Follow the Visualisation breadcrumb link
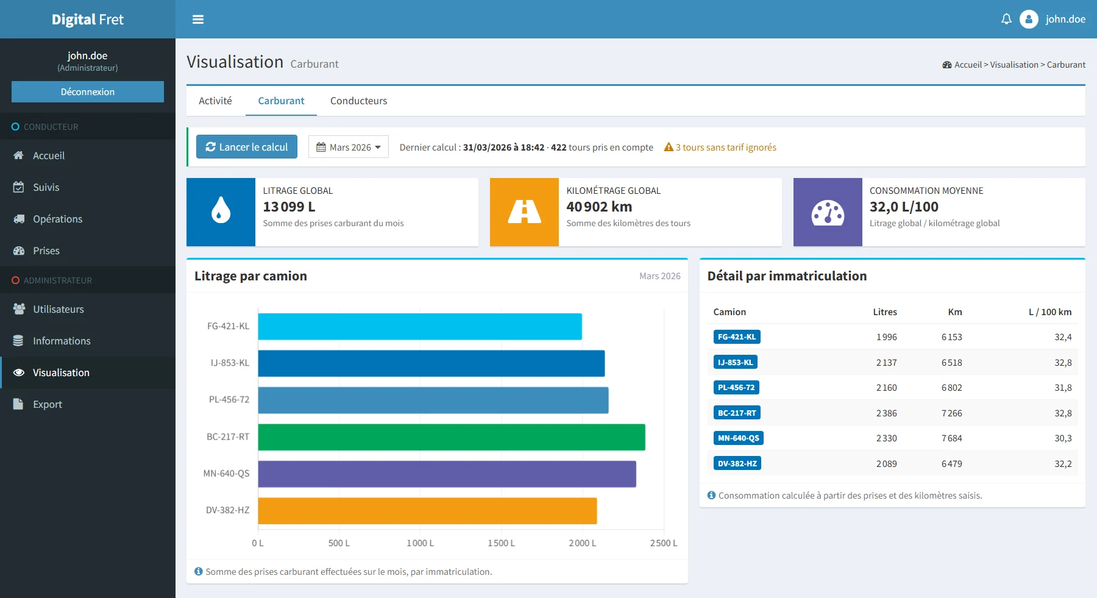 pos(1014,65)
